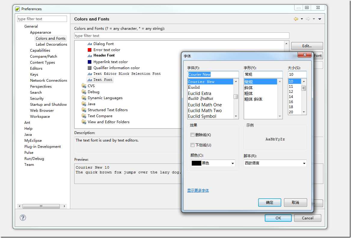351x238 pixels.
Task: Select the Hyperlink text color swatch
Action: [90, 62]
